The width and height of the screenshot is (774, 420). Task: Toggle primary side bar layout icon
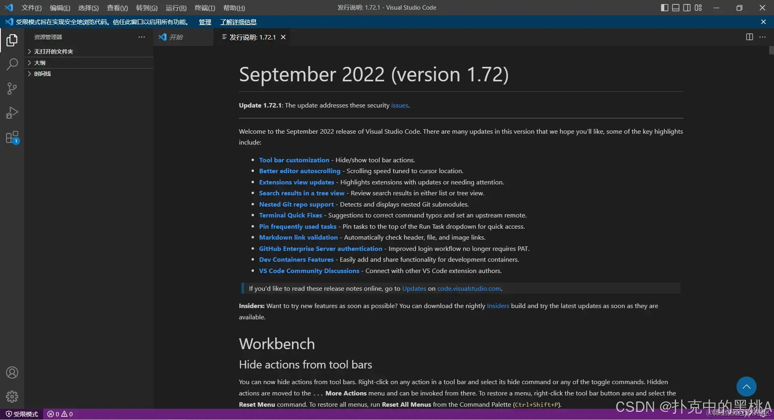pyautogui.click(x=665, y=8)
